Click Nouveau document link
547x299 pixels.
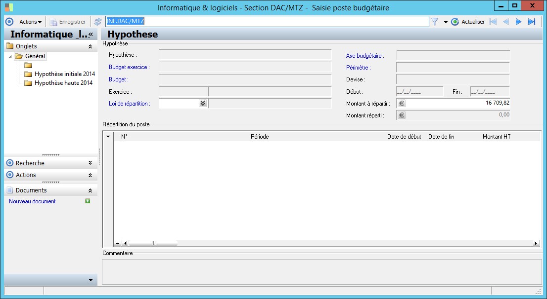32,201
